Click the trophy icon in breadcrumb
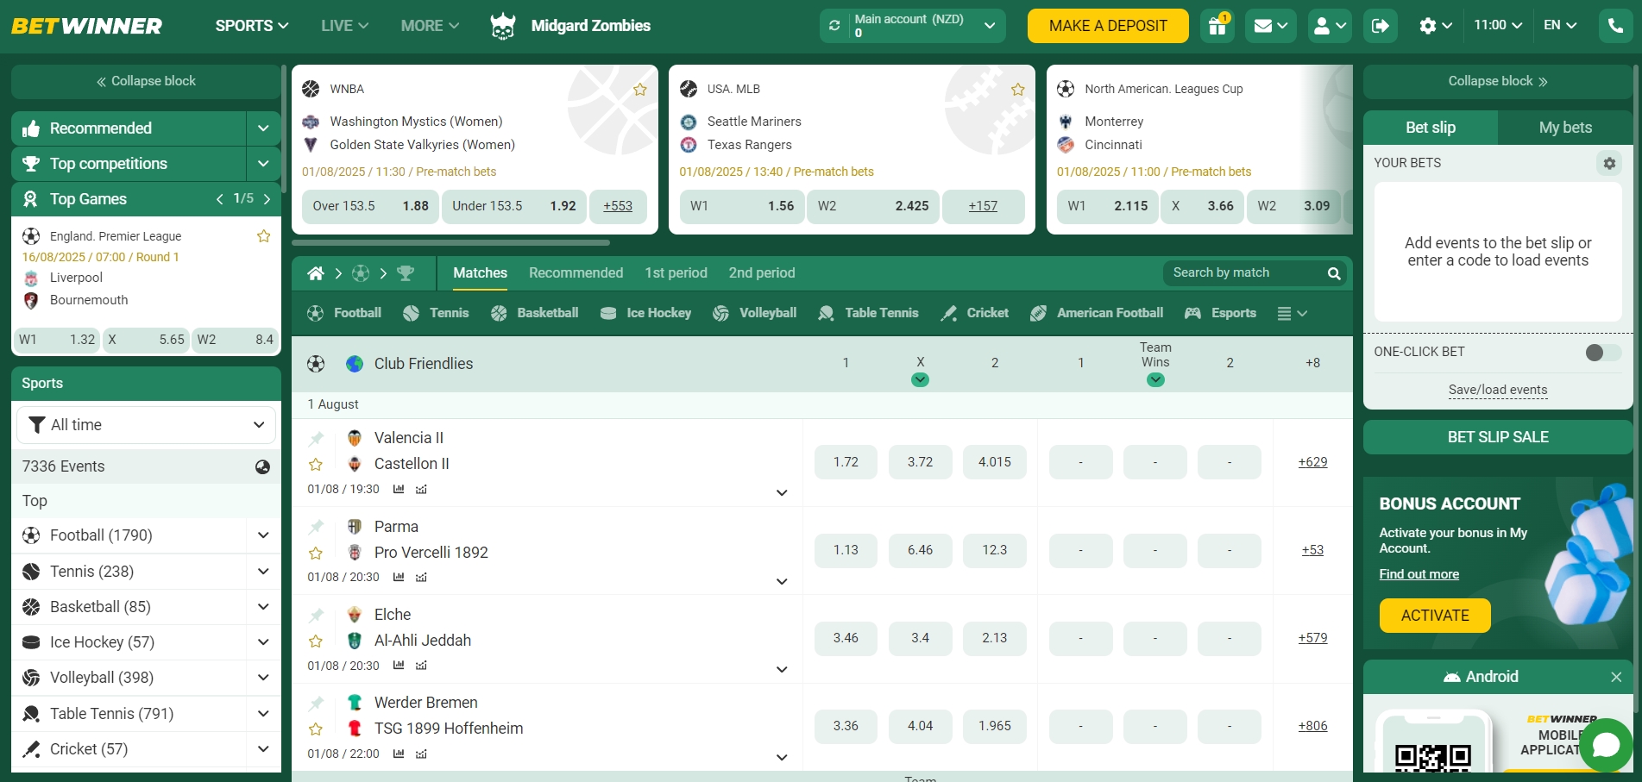Viewport: 1642px width, 782px height. (x=406, y=273)
